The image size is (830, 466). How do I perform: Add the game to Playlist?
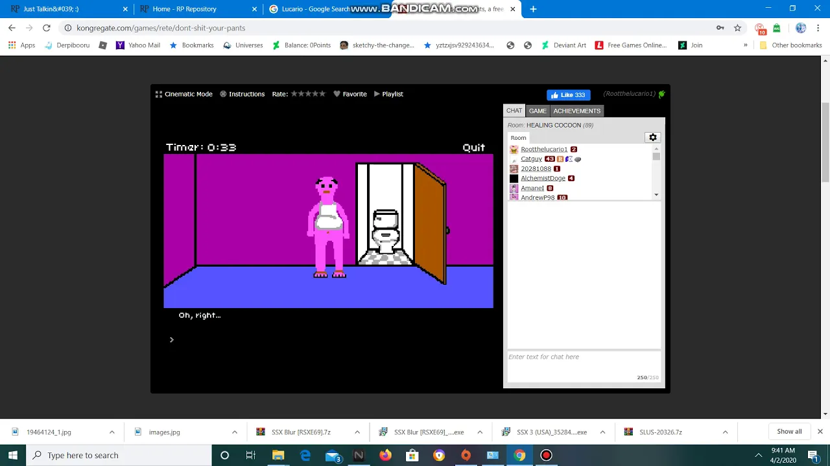point(388,94)
